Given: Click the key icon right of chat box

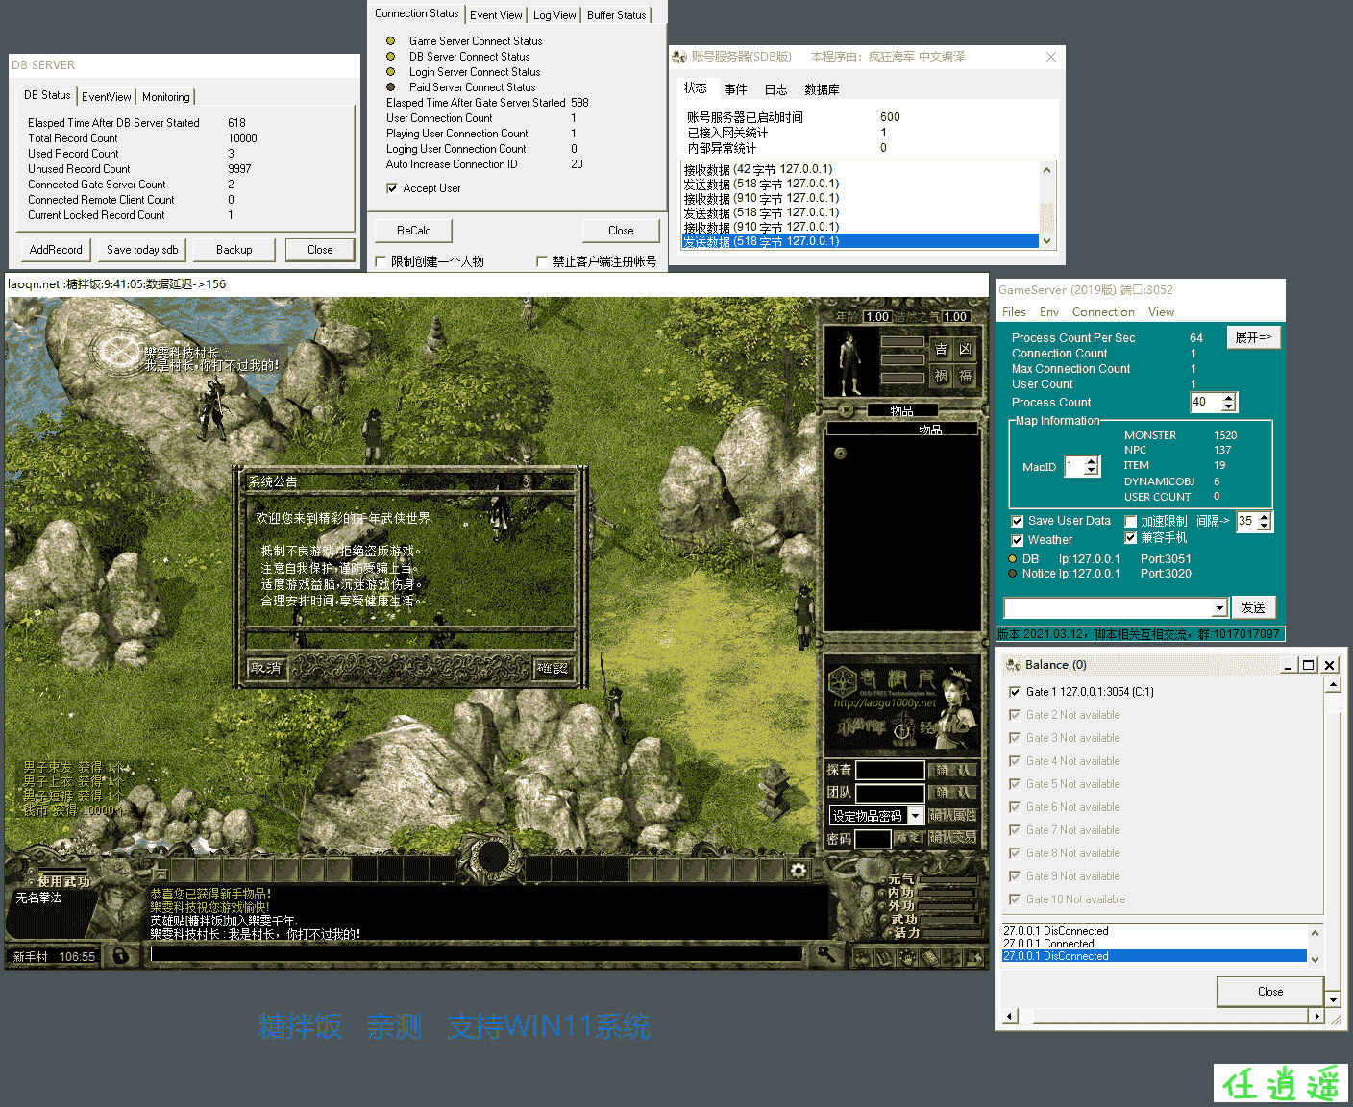Looking at the screenshot, I should (825, 953).
